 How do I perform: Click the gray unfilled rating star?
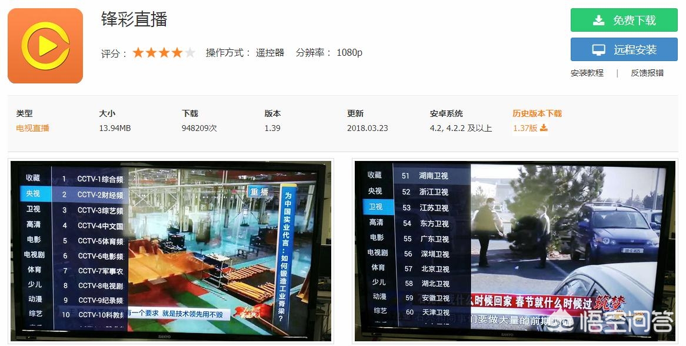[x=190, y=53]
